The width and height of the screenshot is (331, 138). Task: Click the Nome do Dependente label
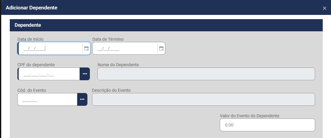(118, 65)
